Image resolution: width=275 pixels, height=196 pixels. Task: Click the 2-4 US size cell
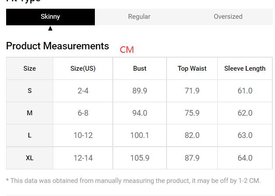(83, 91)
